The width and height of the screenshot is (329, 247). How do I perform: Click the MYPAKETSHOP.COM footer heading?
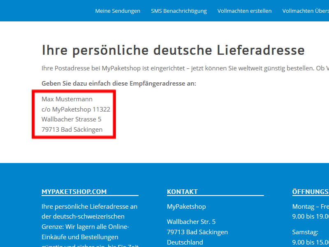[x=74, y=192]
